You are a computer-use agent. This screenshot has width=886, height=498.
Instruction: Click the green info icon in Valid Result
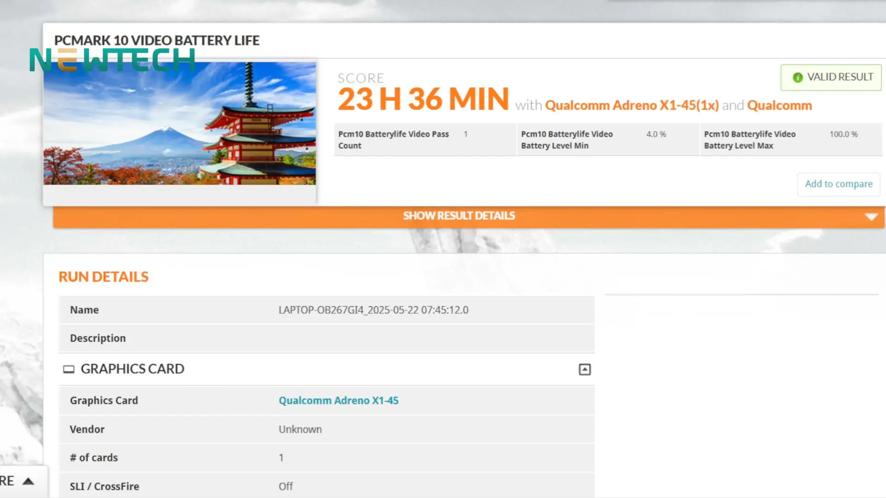click(797, 77)
